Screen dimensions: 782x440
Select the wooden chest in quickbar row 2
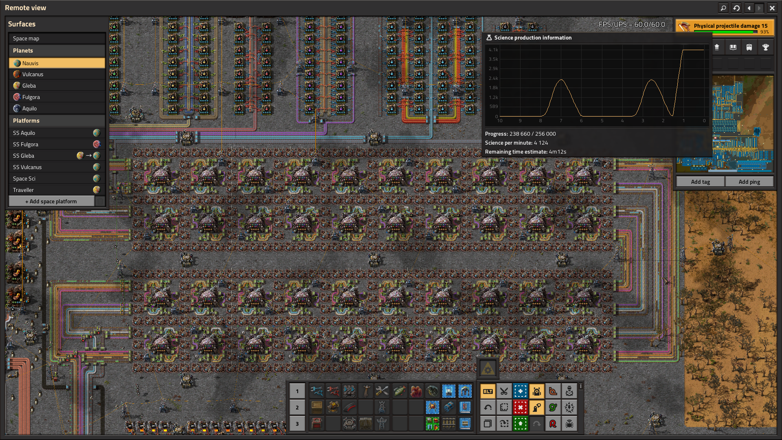tap(316, 407)
